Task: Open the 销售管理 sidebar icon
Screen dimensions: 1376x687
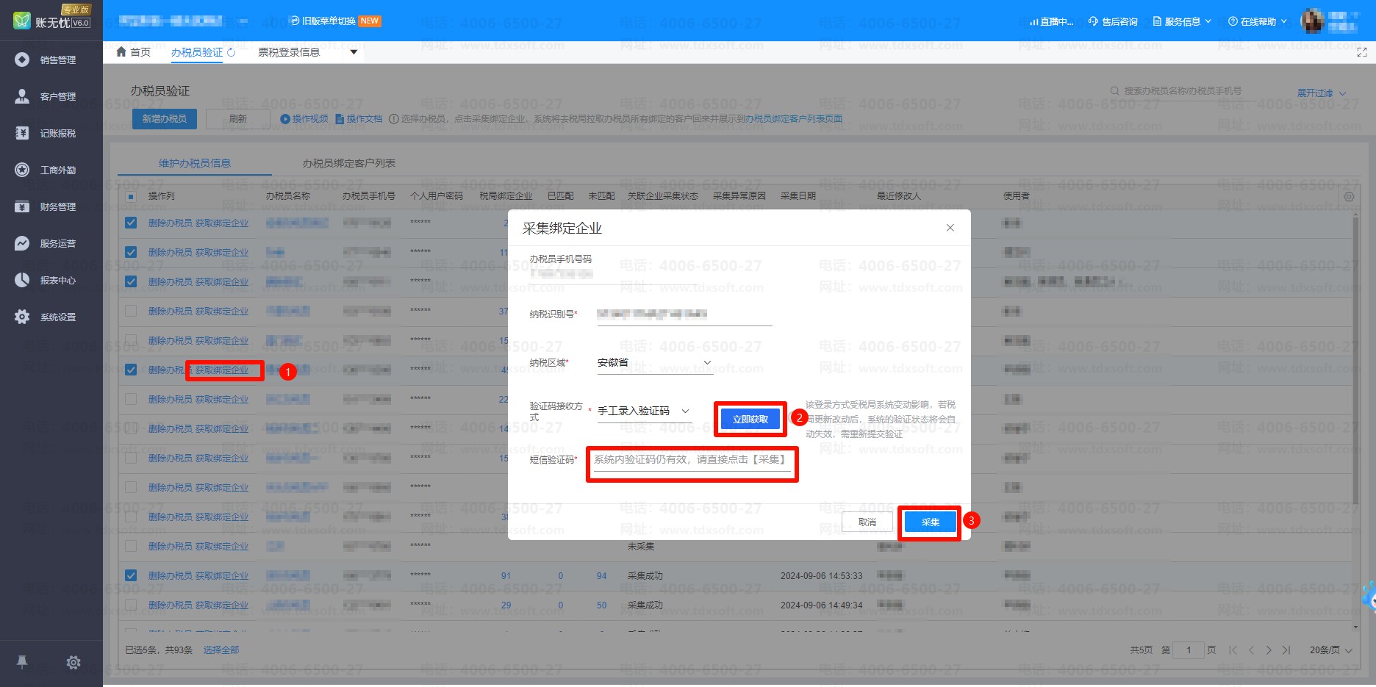Action: [x=22, y=60]
